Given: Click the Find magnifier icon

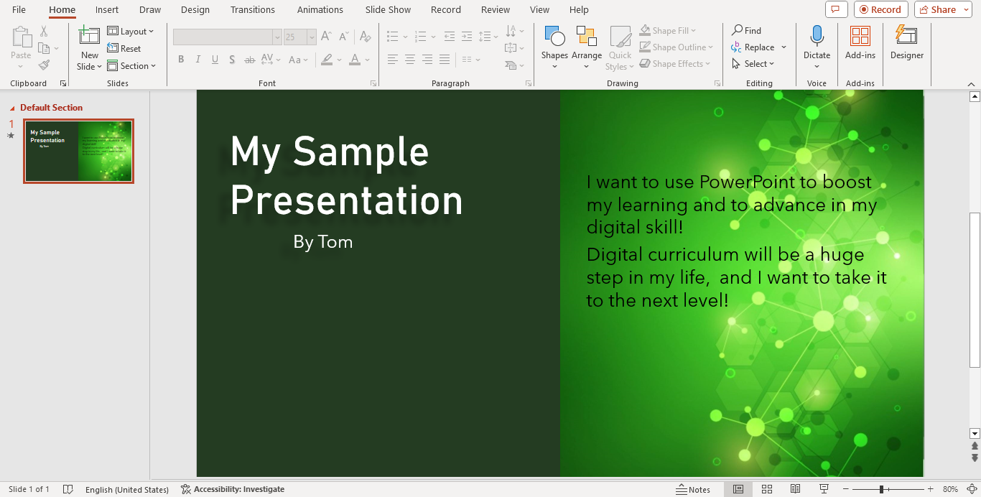Looking at the screenshot, I should point(737,30).
